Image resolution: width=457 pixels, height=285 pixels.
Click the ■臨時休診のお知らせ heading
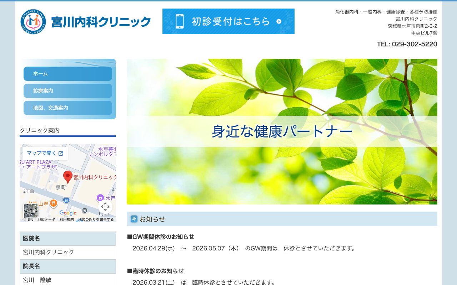click(155, 271)
